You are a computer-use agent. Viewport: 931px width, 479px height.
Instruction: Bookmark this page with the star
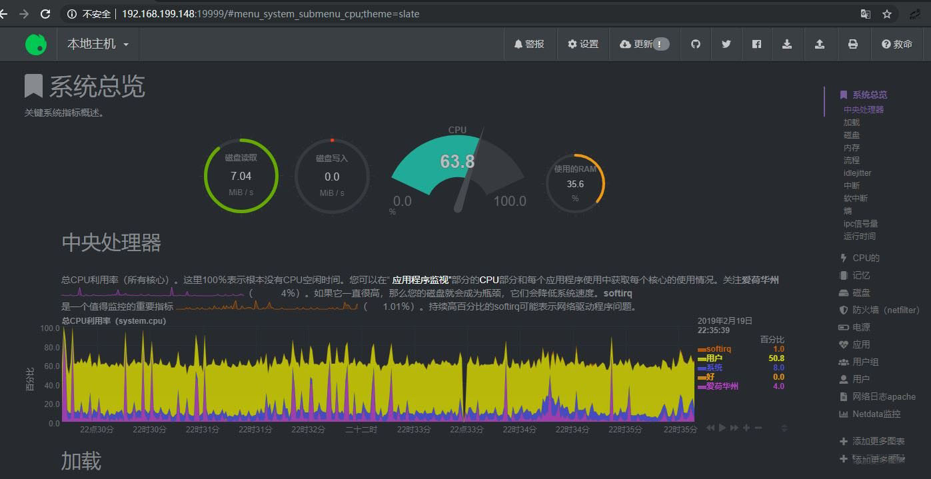click(x=887, y=13)
